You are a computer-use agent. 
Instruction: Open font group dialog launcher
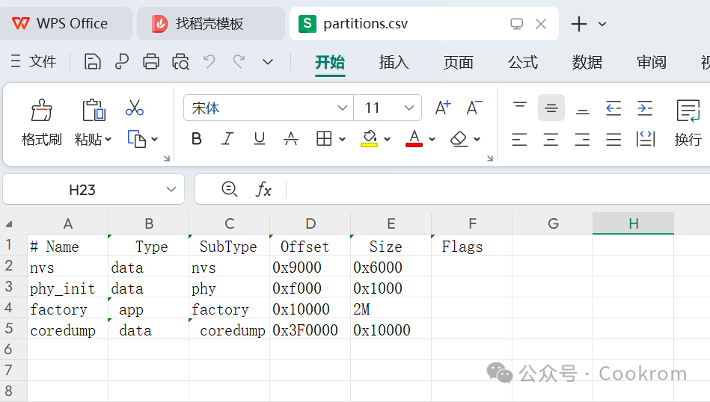pyautogui.click(x=490, y=158)
